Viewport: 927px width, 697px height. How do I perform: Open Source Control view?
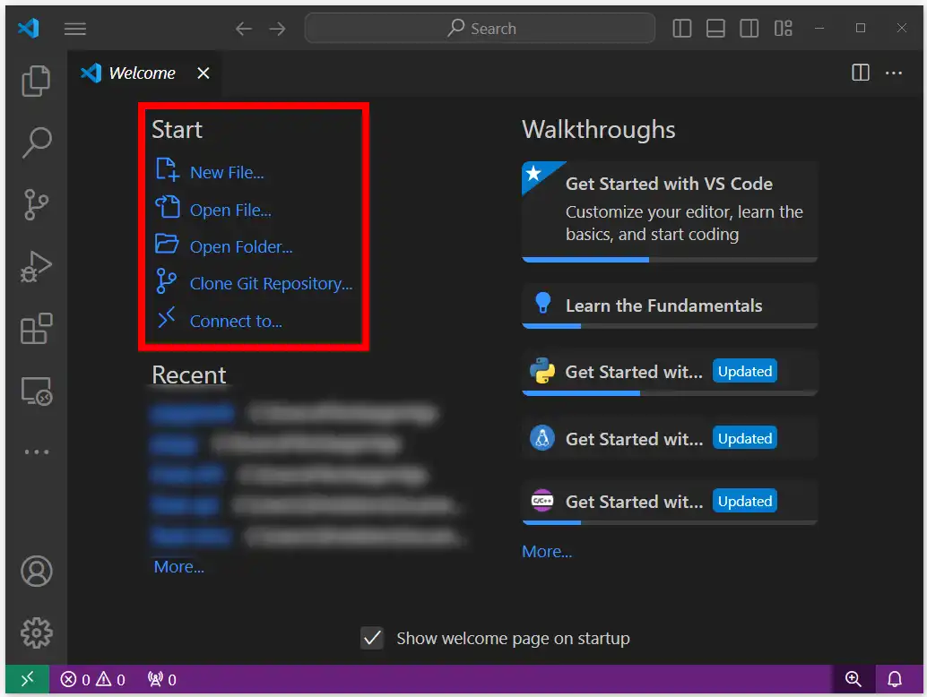pyautogui.click(x=36, y=204)
